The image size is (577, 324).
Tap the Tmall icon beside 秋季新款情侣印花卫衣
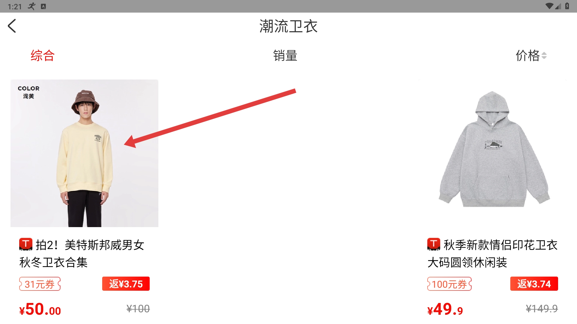[x=434, y=244]
